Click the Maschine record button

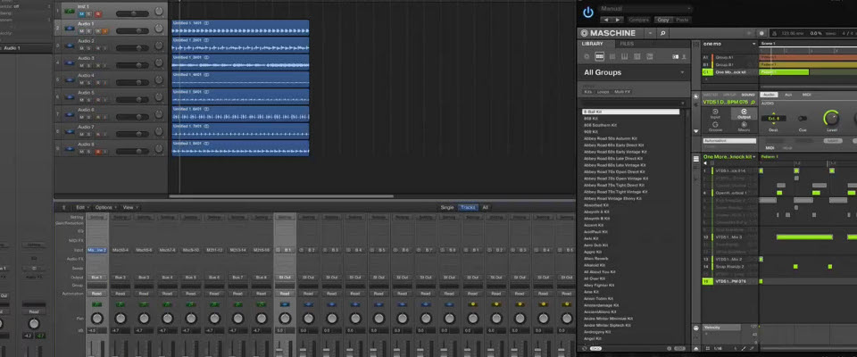click(x=761, y=33)
